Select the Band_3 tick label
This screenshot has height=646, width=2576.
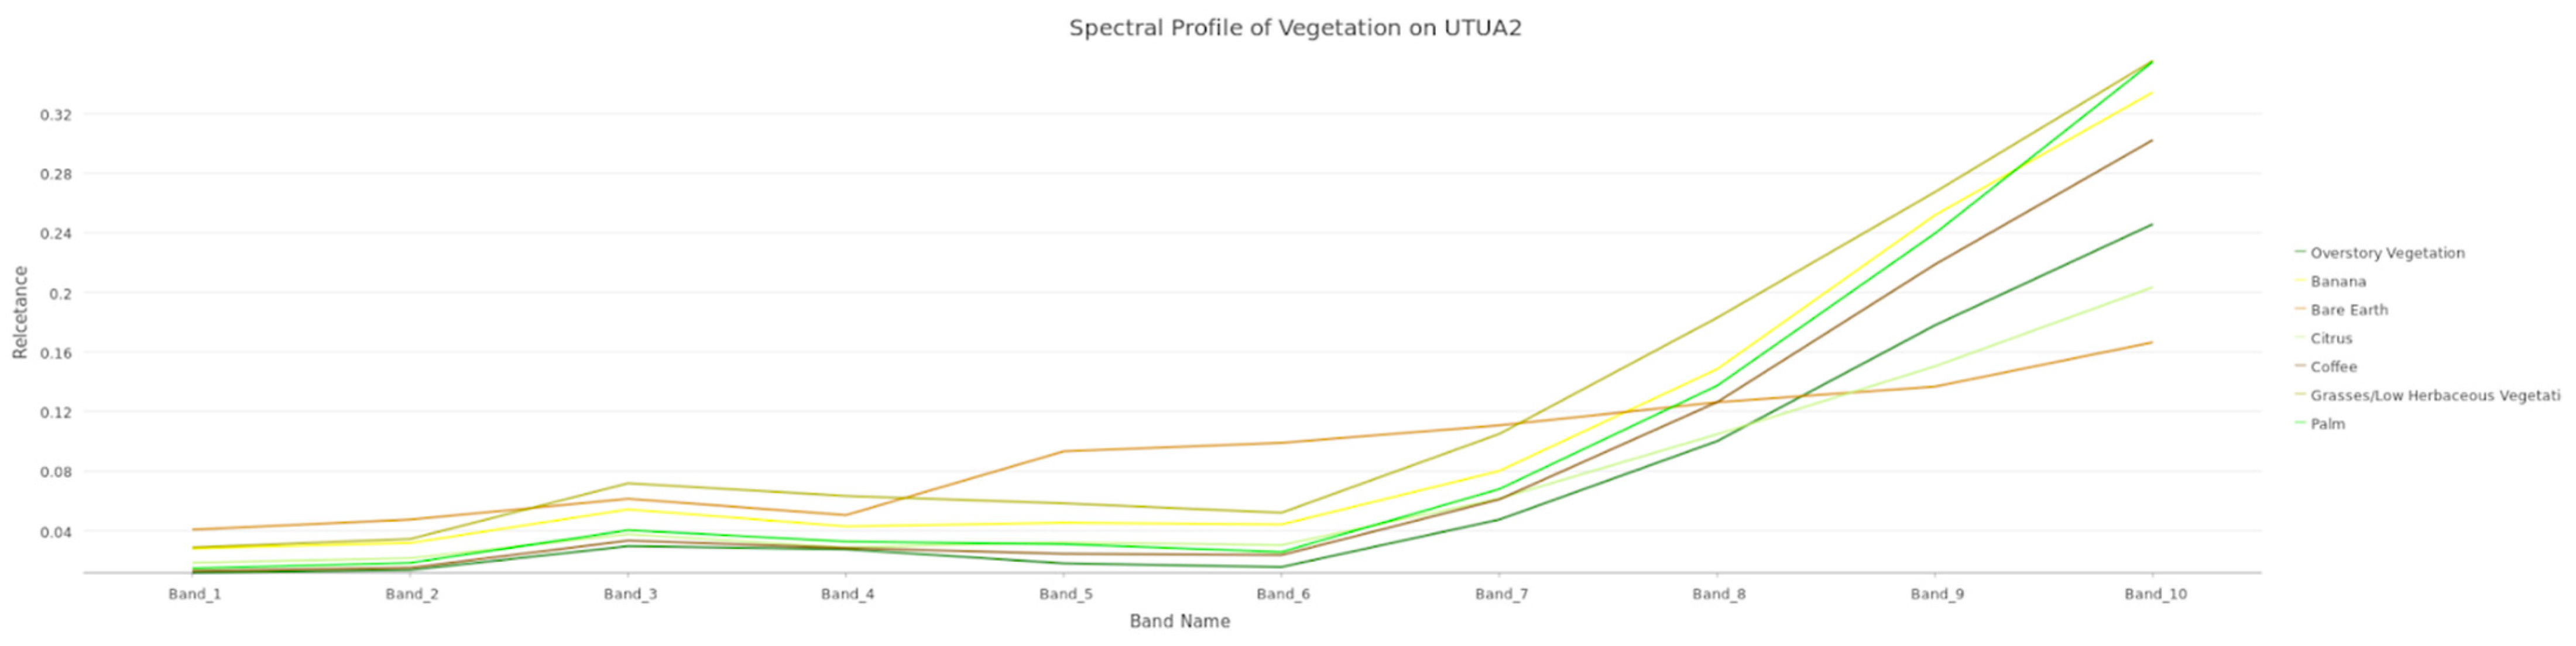coord(630,594)
